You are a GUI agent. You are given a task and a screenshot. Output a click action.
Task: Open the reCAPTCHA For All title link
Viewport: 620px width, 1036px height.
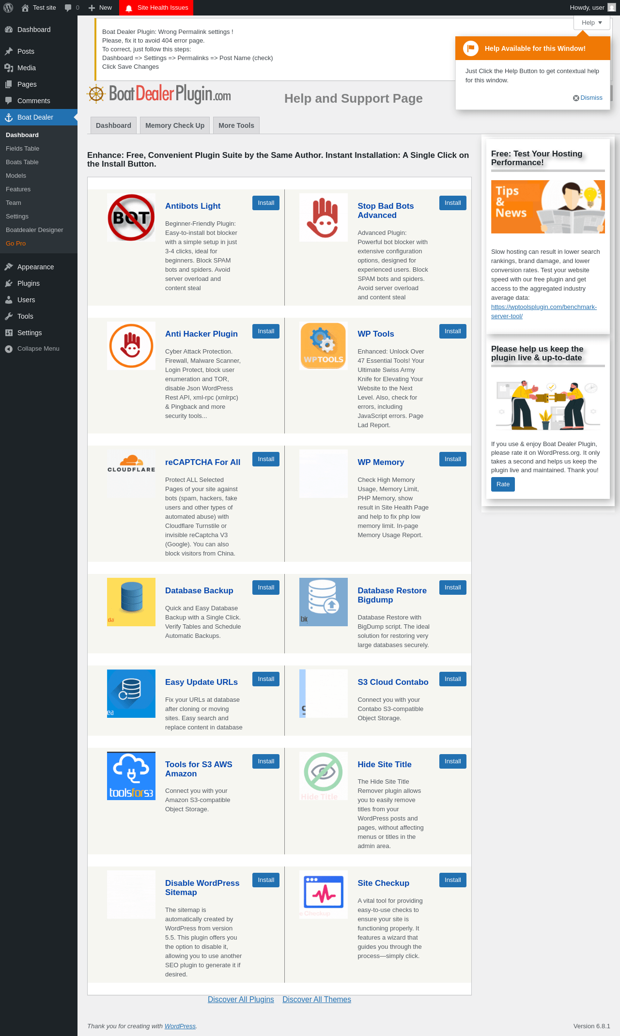pos(202,462)
